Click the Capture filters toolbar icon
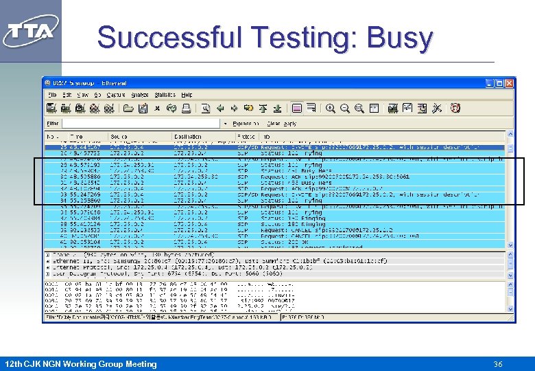Image resolution: width=535 pixels, height=371 pixels. pyautogui.click(x=393, y=109)
